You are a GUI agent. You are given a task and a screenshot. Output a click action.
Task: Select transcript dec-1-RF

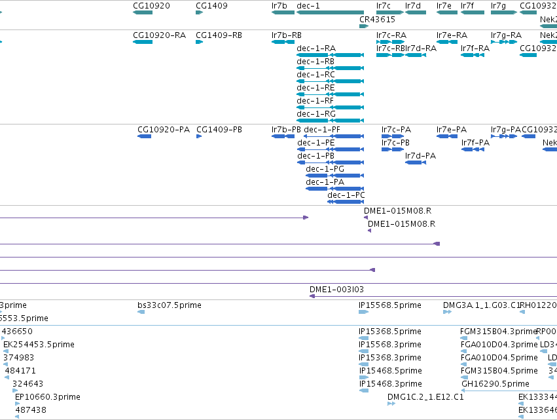pos(331,107)
